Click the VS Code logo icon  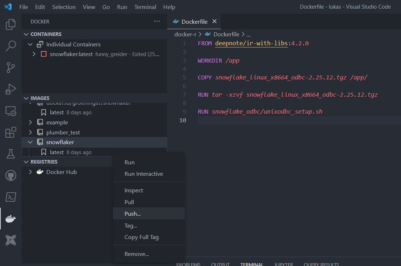(x=8, y=7)
